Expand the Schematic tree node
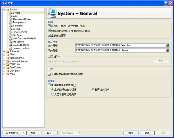The image size is (174, 138). [x=4, y=51]
